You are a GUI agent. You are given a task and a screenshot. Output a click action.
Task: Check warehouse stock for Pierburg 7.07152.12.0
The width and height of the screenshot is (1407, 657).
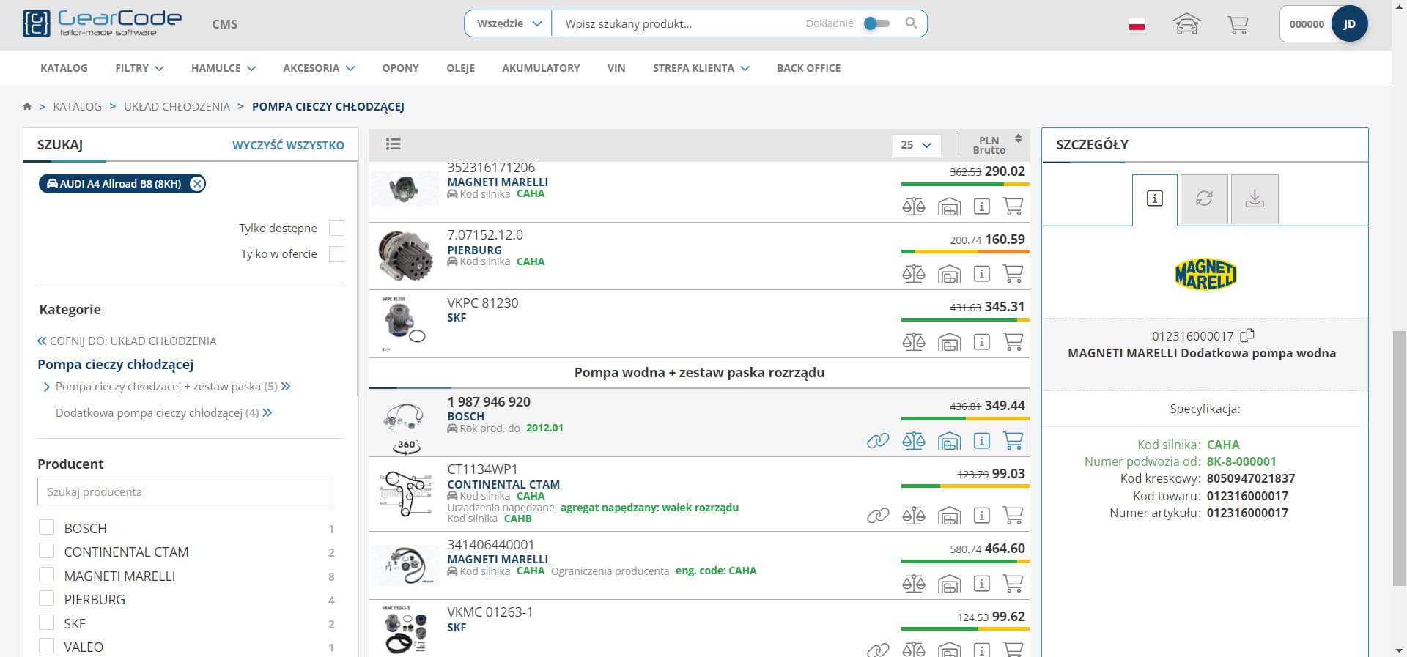(x=949, y=274)
